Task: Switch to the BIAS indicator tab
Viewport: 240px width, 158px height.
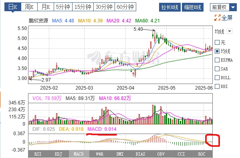Action: pos(140,154)
